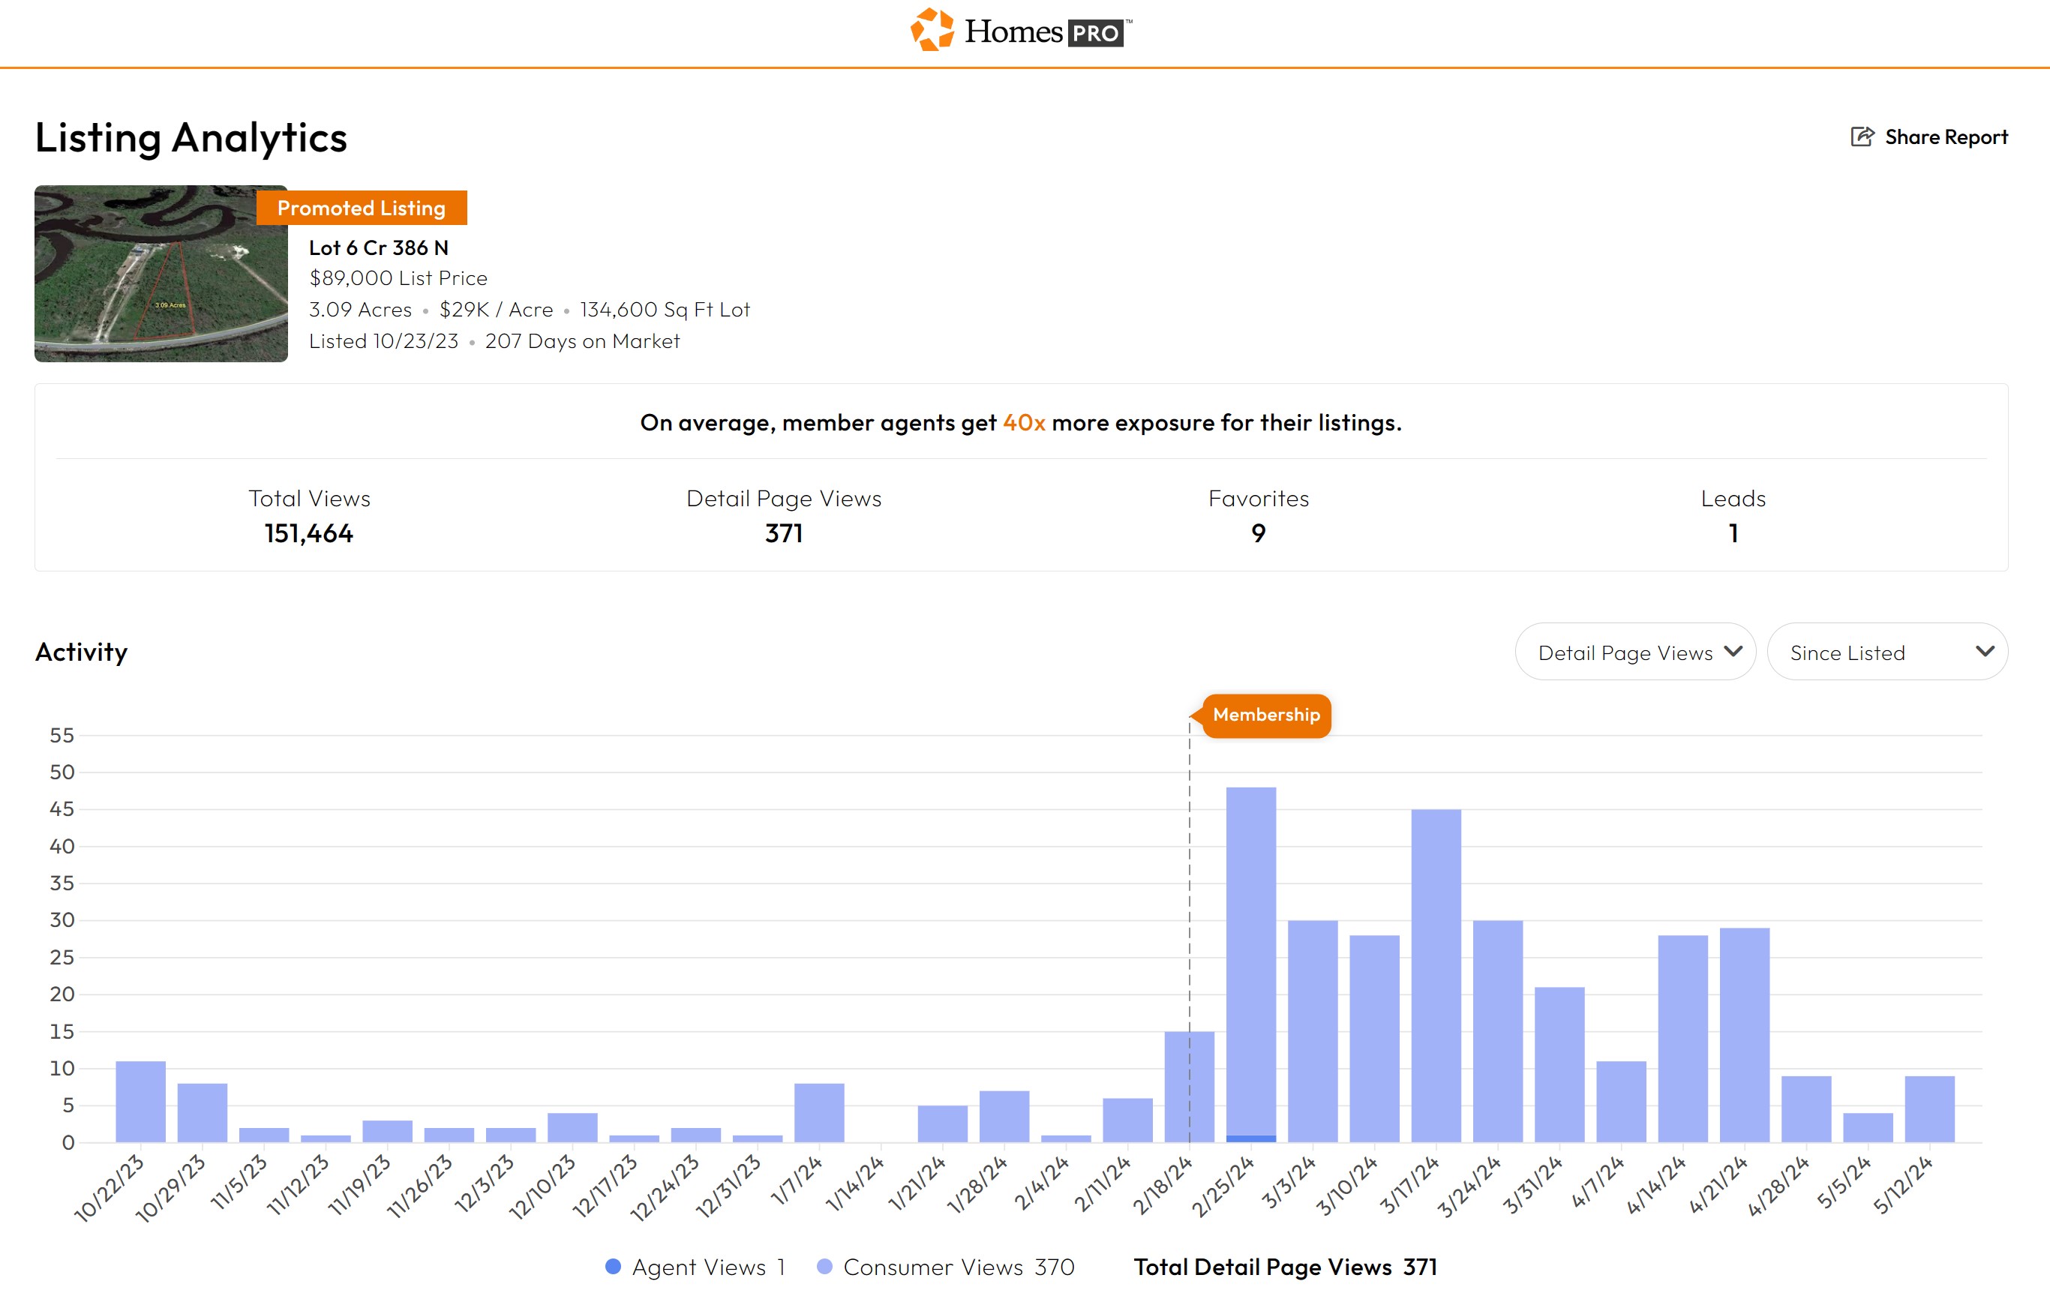The width and height of the screenshot is (2050, 1302).
Task: Open the Share Report link
Action: pos(1929,137)
